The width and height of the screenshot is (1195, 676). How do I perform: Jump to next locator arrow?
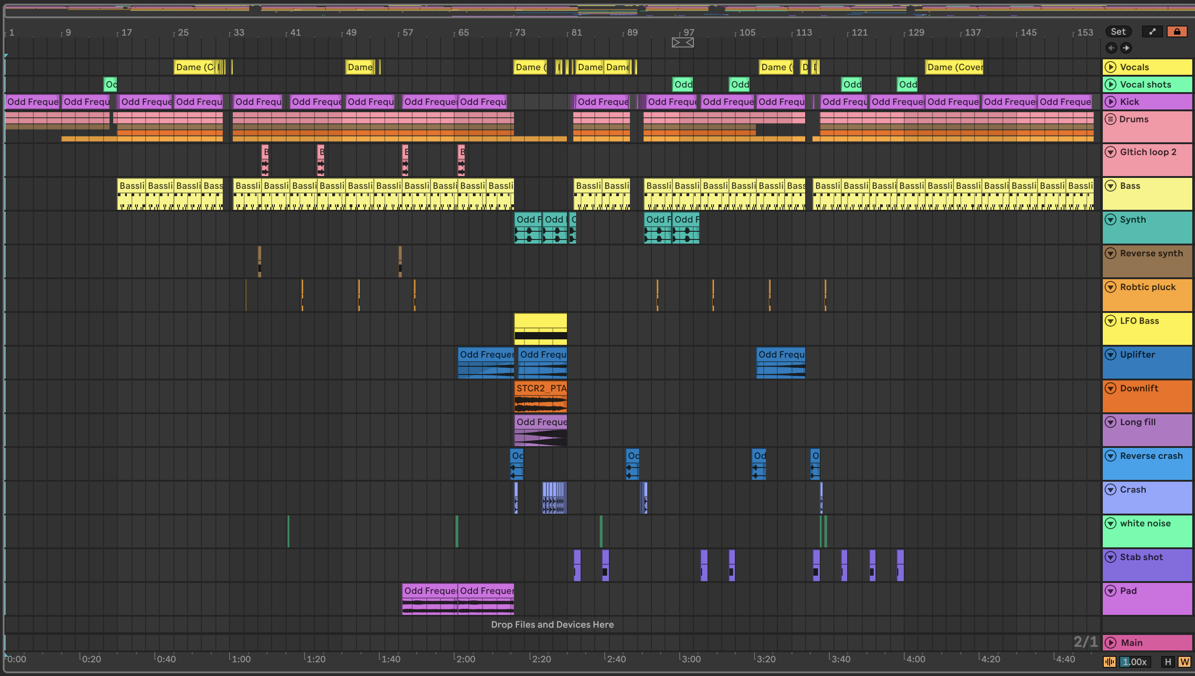tap(1126, 48)
